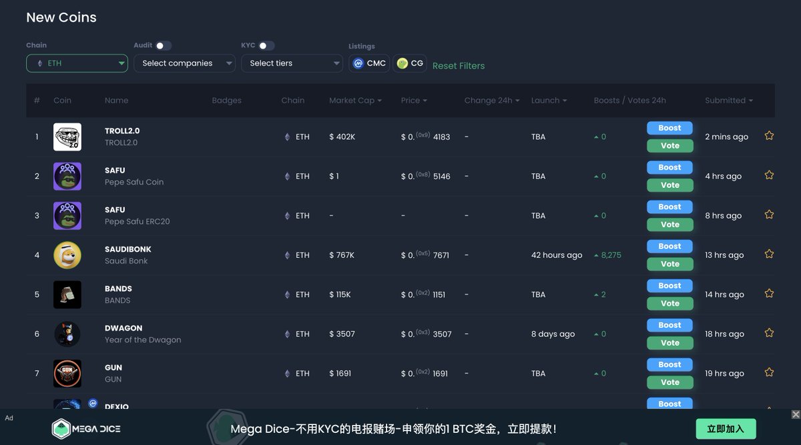This screenshot has height=445, width=801.
Task: Vote for GUN coin
Action: pyautogui.click(x=670, y=382)
